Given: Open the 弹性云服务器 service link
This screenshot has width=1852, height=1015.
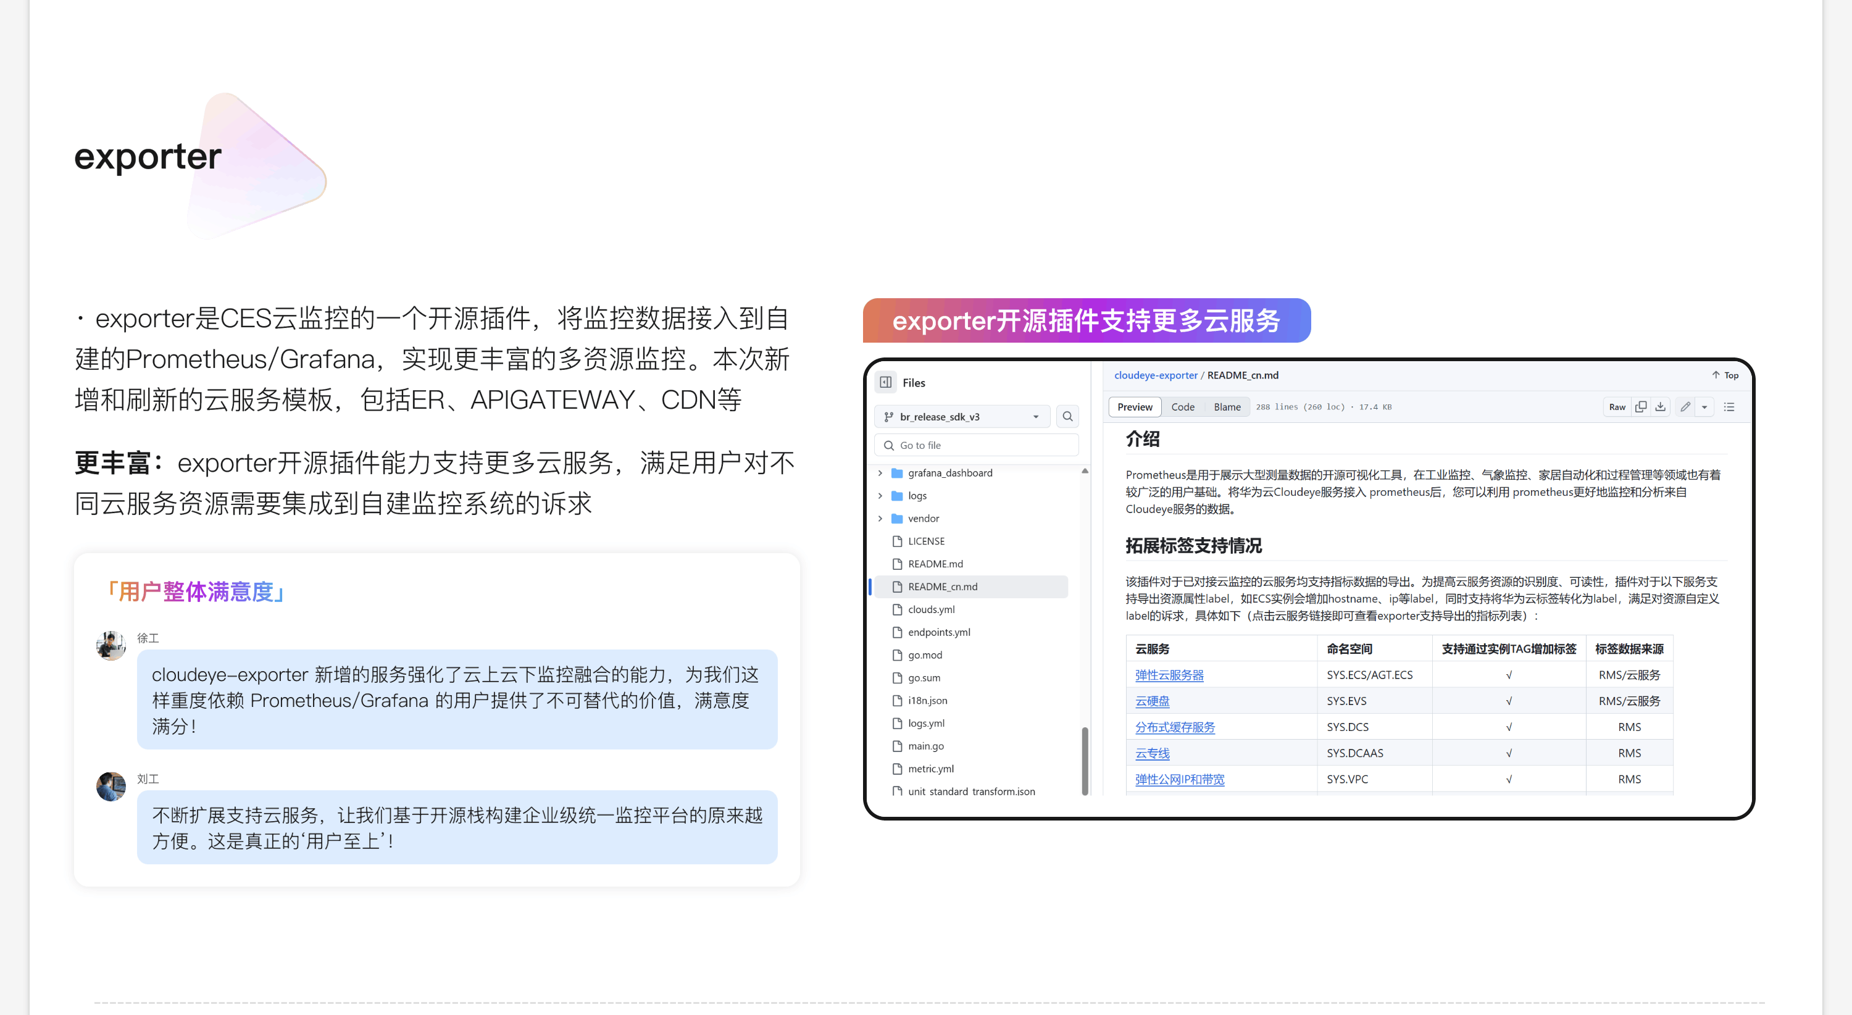Looking at the screenshot, I should (1168, 675).
